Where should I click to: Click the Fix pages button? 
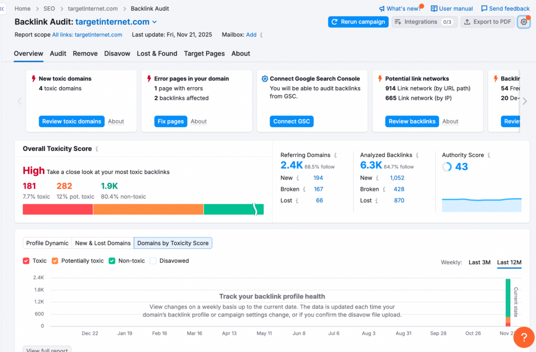point(171,122)
